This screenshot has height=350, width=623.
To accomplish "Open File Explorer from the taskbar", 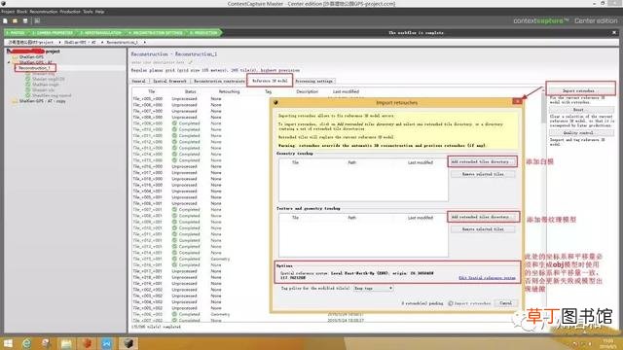I will point(66,343).
